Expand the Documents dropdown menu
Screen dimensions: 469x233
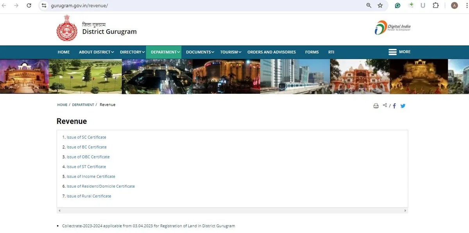(x=200, y=52)
